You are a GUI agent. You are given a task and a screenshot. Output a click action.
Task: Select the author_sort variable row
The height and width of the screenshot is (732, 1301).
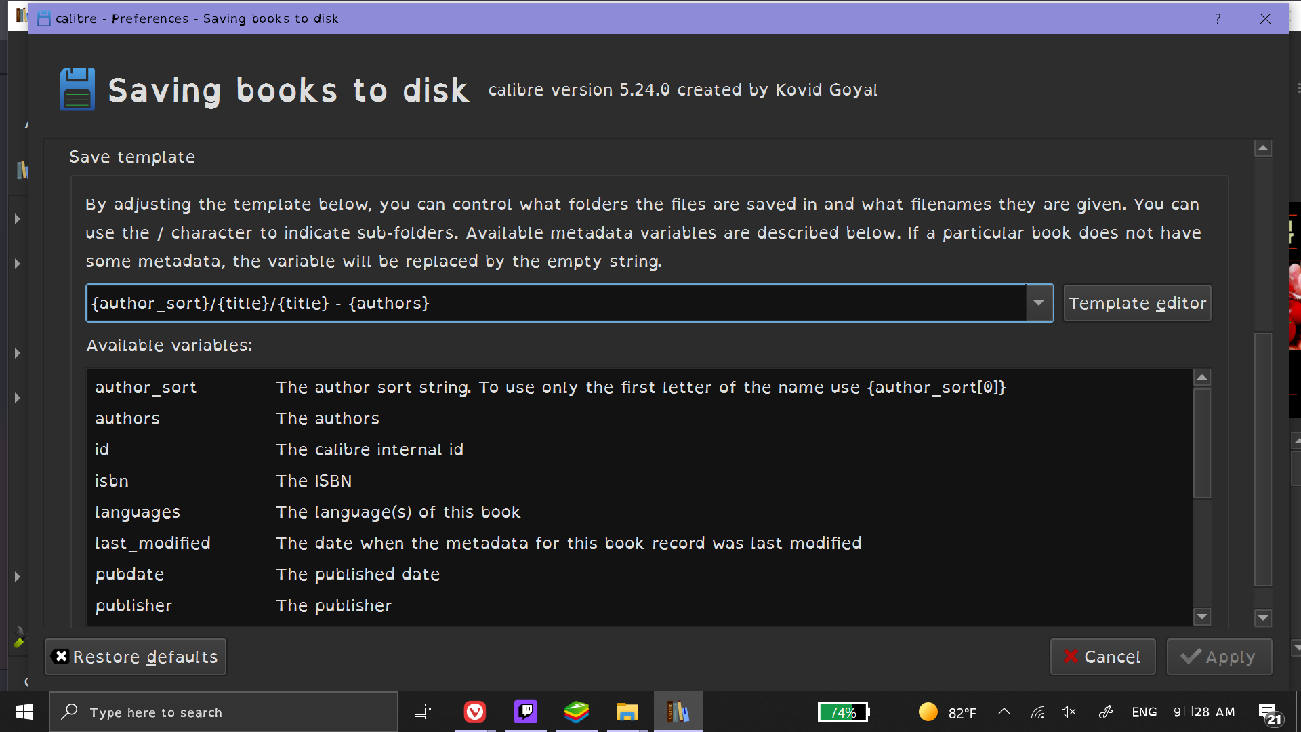146,387
